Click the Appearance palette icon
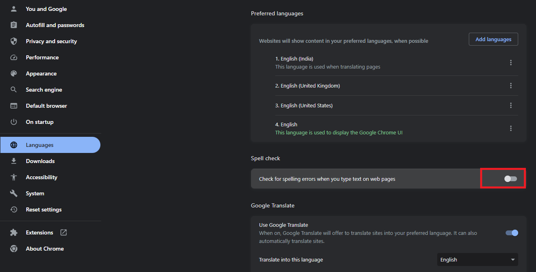Screen dimensions: 536x272 point(14,73)
